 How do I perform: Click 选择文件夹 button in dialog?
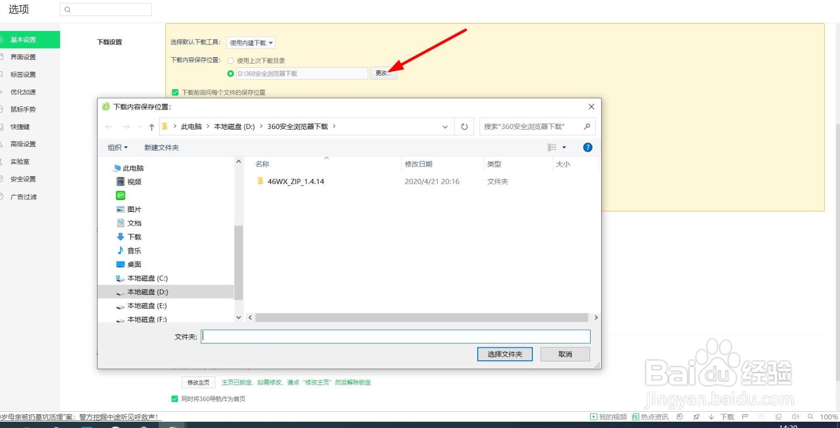[x=505, y=355]
